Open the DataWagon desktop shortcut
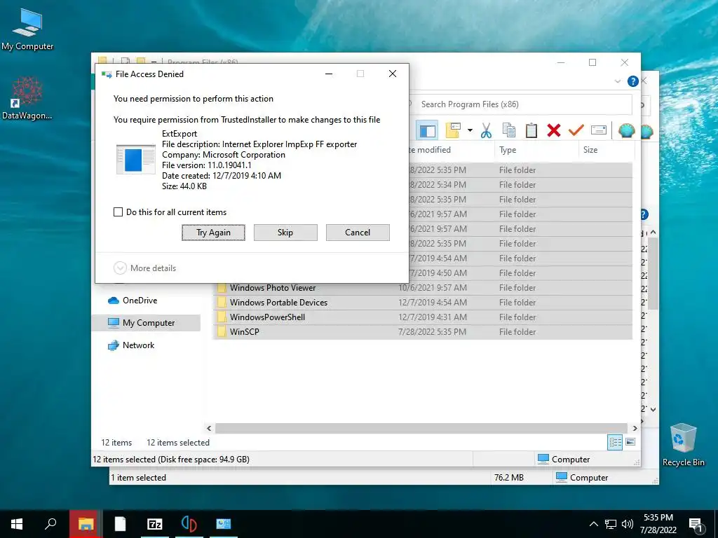Screen dimensions: 718x538 point(27,98)
